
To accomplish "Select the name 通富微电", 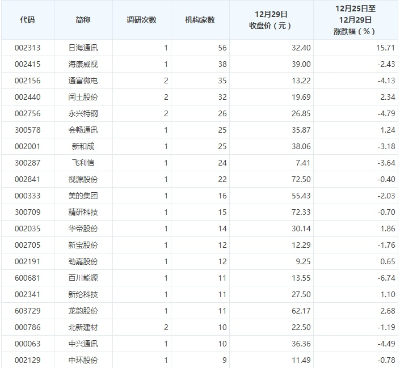I will pyautogui.click(x=83, y=81).
